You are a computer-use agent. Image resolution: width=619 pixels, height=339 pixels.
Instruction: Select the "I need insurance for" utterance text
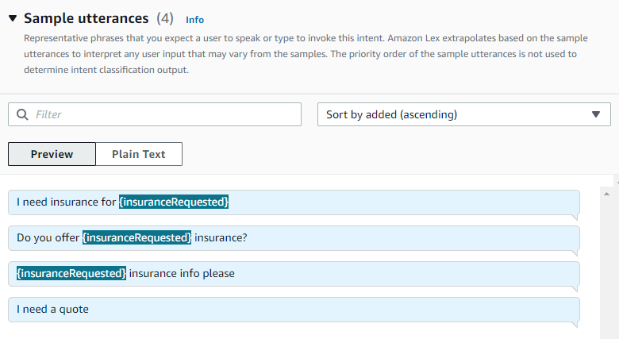(67, 202)
